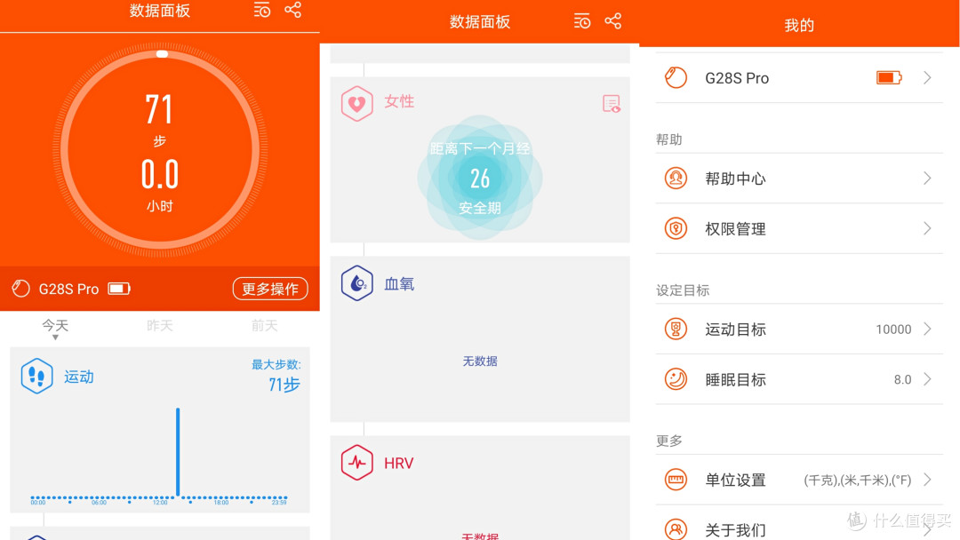Tap 无数据 text in 血氧 card

click(x=480, y=361)
